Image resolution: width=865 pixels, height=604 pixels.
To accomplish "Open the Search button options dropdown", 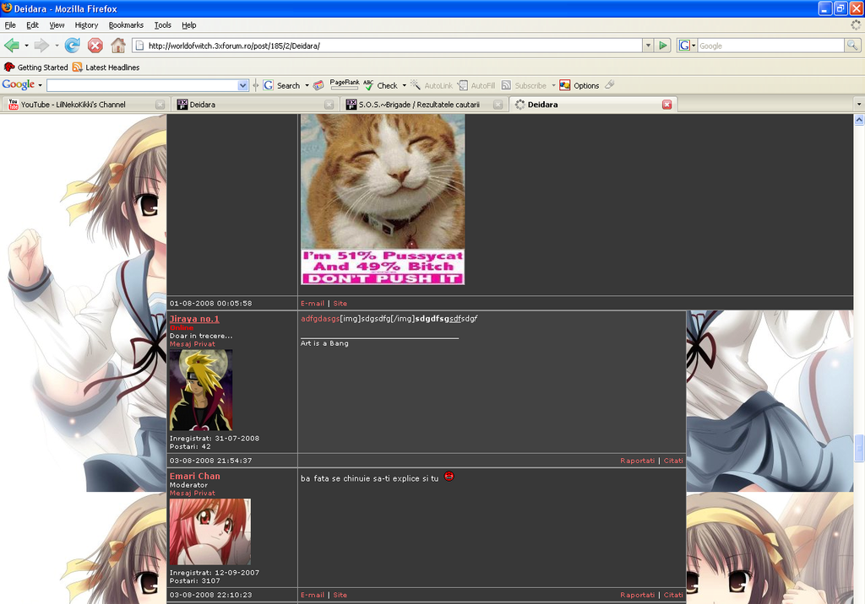I will [307, 85].
